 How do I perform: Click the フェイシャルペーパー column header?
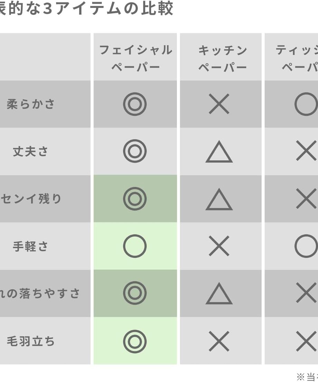pyautogui.click(x=135, y=58)
